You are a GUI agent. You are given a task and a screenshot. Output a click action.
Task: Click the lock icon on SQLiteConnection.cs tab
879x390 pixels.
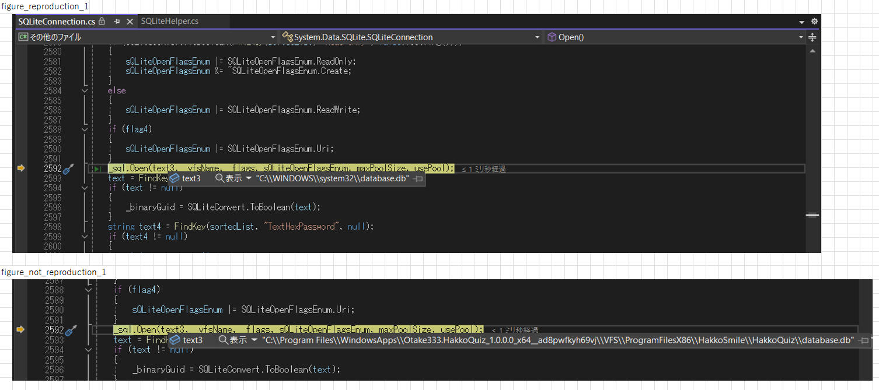point(102,22)
